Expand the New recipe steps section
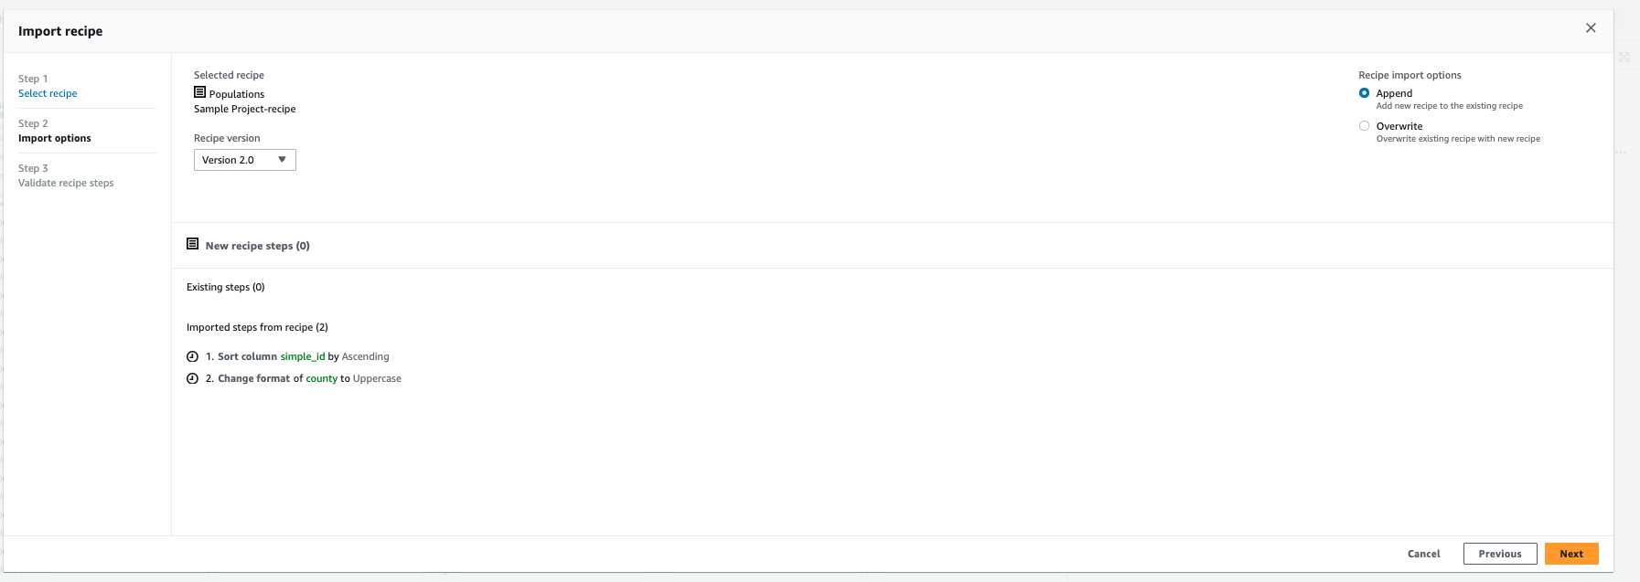 pos(257,246)
